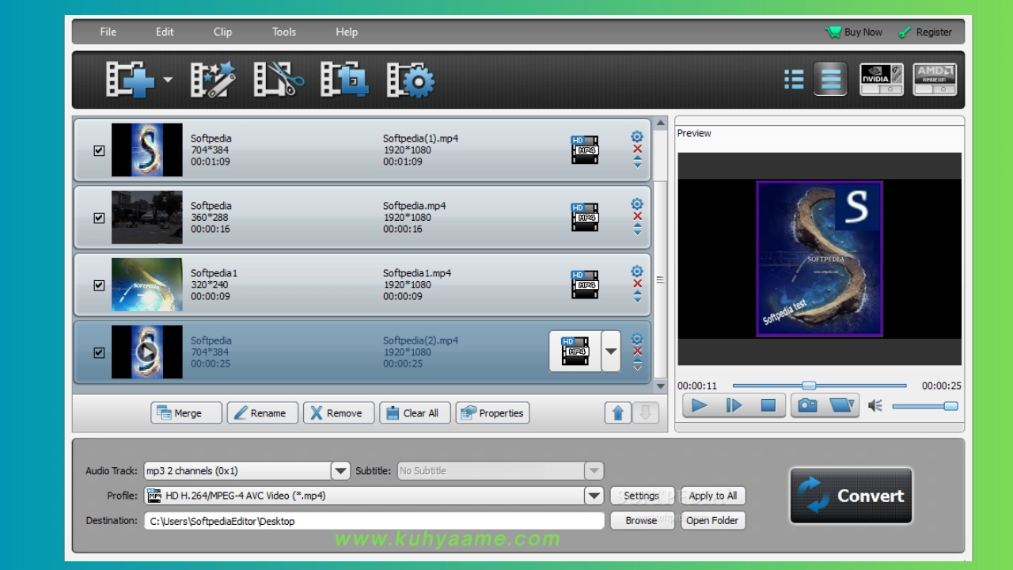Viewport: 1013px width, 570px height.
Task: Open settings gear for Softpedia(1).mp4 row
Action: [637, 137]
